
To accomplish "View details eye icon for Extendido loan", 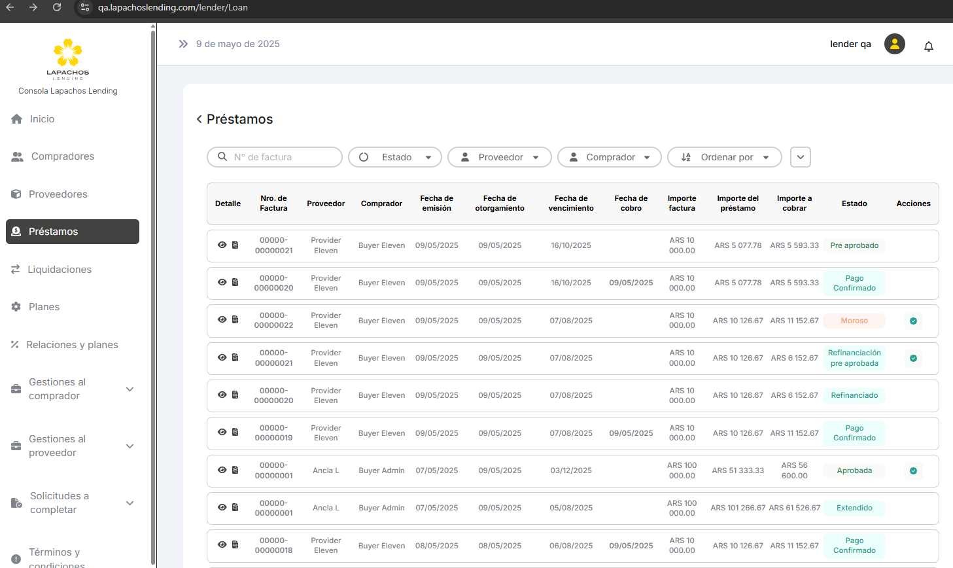I will [222, 507].
